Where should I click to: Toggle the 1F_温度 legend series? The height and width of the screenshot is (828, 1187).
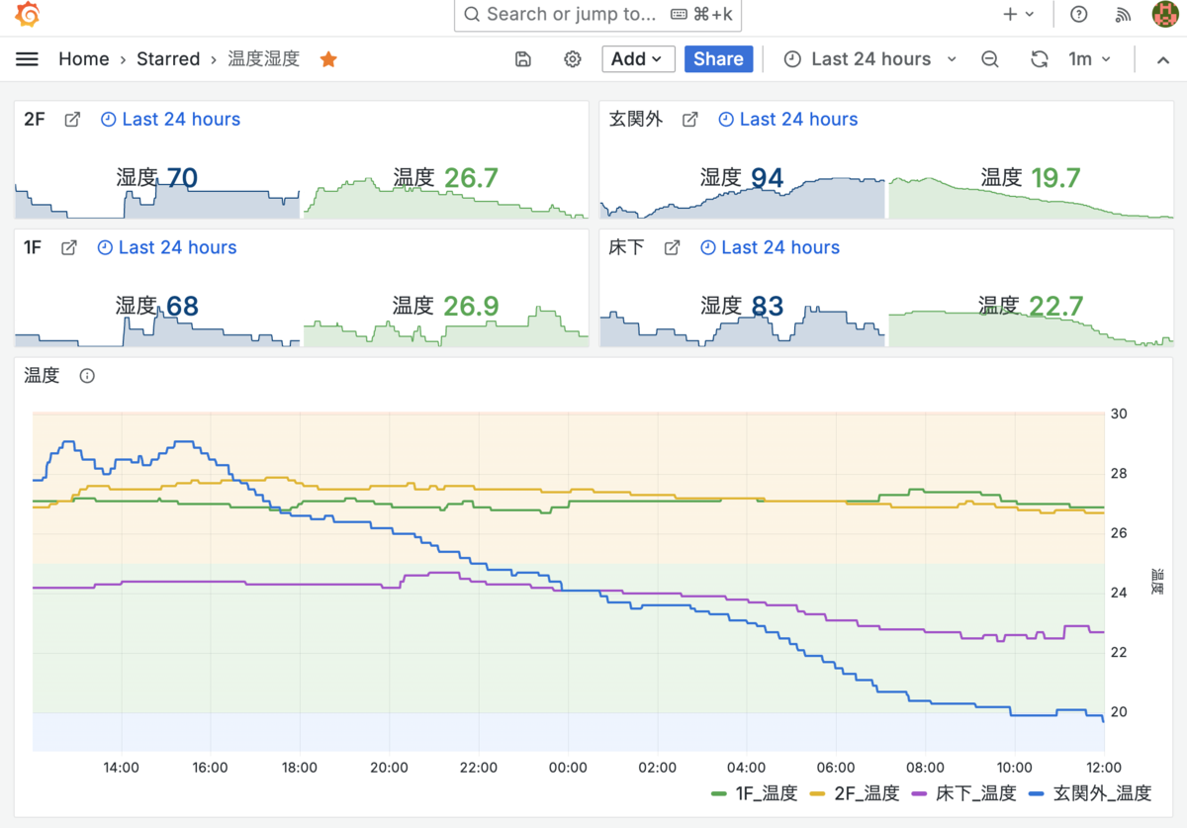755,792
